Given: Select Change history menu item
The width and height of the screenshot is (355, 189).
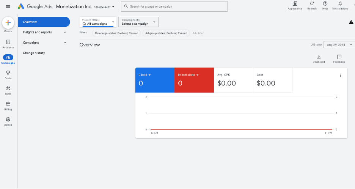Looking at the screenshot, I should (34, 53).
